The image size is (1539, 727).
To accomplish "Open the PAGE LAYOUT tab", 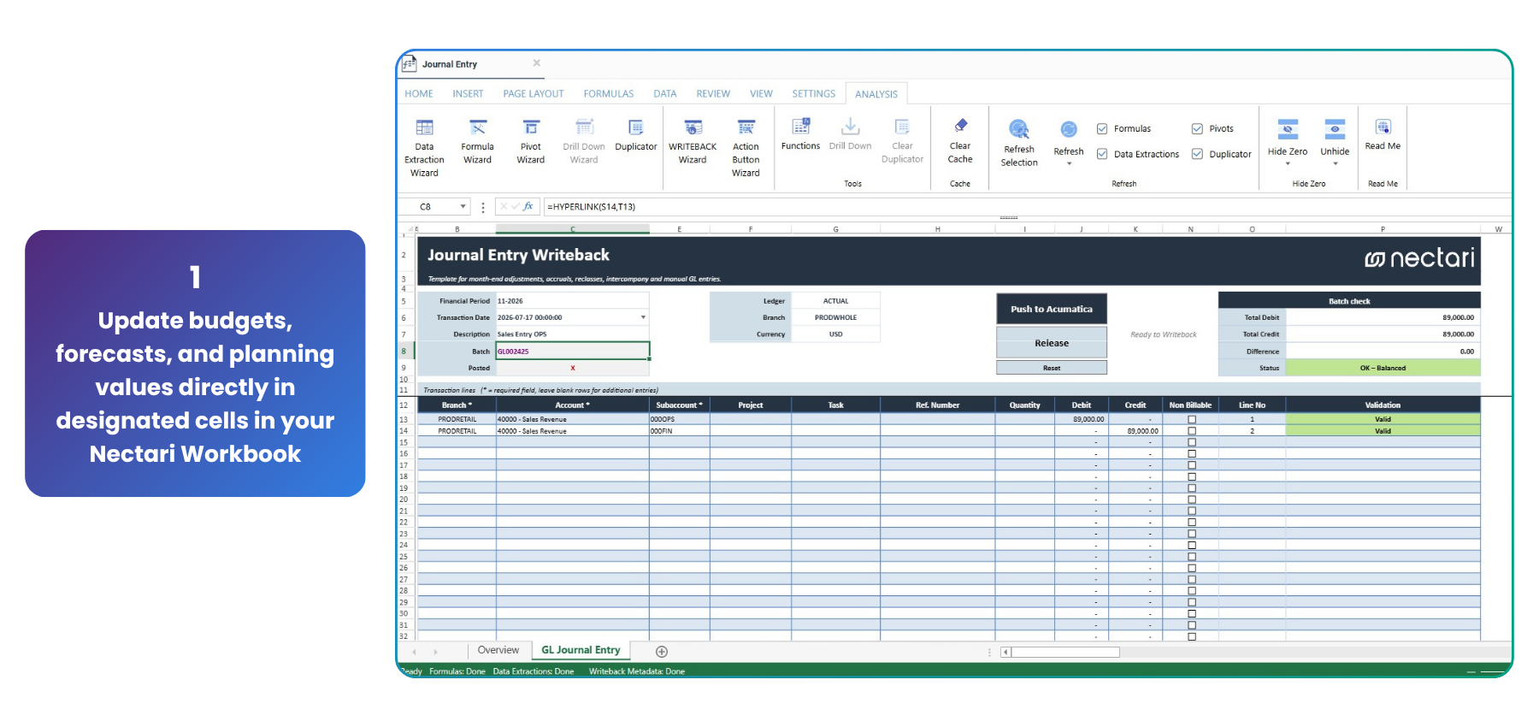I will (534, 94).
